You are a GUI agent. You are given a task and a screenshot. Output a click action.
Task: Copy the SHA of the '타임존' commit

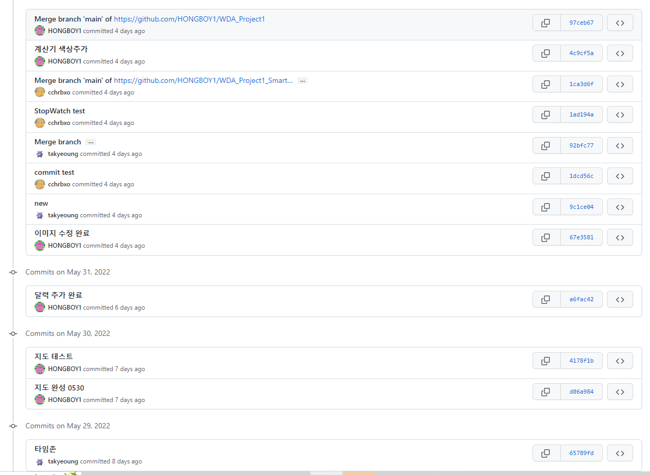(x=546, y=453)
